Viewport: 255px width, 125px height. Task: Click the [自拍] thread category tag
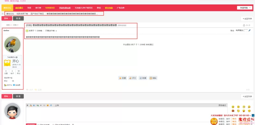pos(29,25)
